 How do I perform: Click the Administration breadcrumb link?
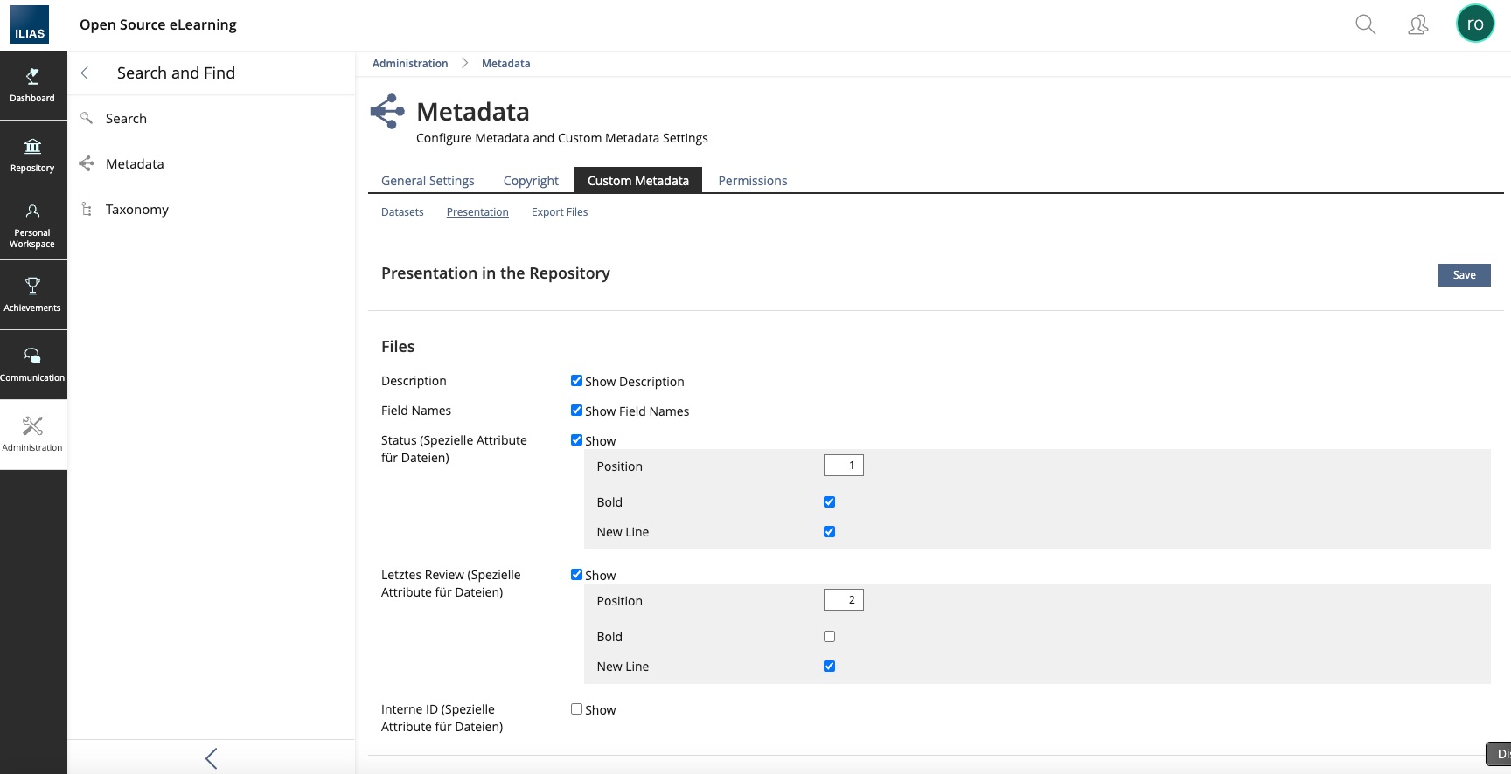410,64
